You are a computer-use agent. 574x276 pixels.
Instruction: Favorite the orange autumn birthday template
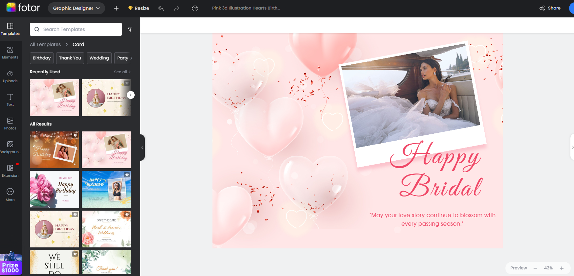coord(75,135)
